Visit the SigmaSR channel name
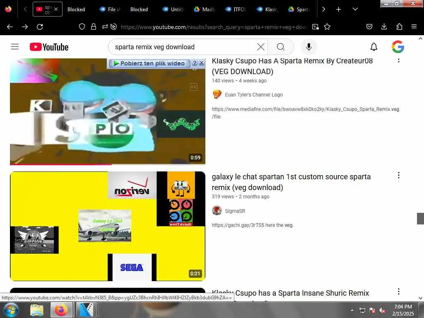The height and width of the screenshot is (318, 424). [x=235, y=211]
